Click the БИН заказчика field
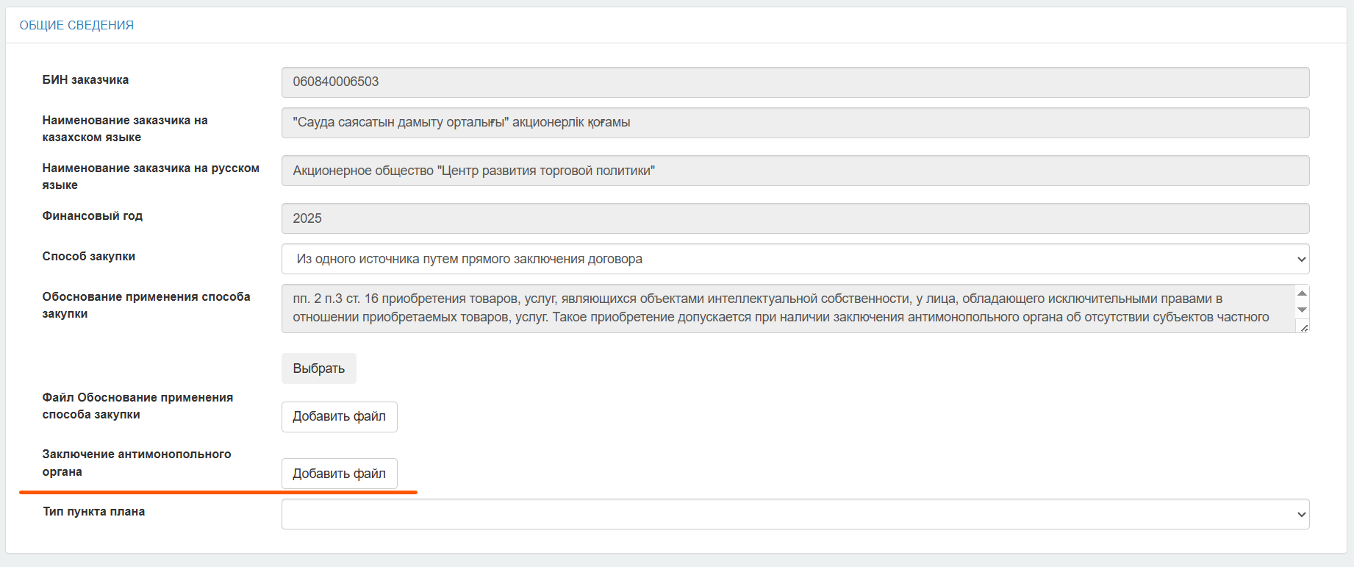Image resolution: width=1354 pixels, height=567 pixels. [x=795, y=82]
